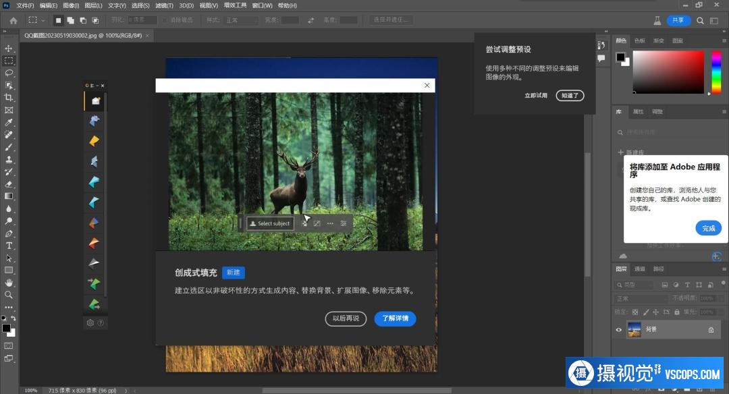The width and height of the screenshot is (729, 394).
Task: Select the Object Selection tool
Action: click(8, 86)
